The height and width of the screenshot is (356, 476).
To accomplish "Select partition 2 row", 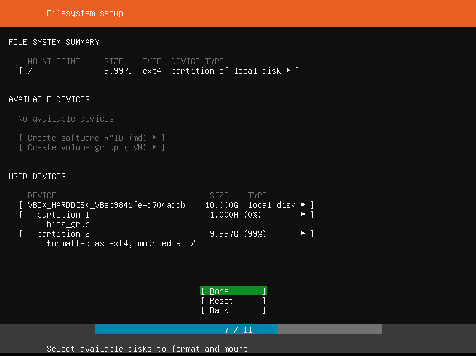I will tap(166, 234).
